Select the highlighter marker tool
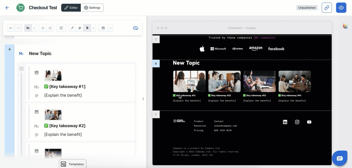The height and width of the screenshot is (168, 352). 72,28
